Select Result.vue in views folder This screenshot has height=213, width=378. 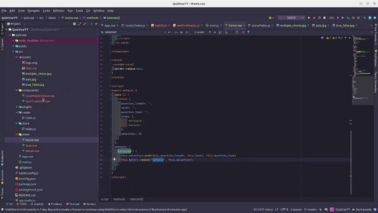pyautogui.click(x=32, y=151)
